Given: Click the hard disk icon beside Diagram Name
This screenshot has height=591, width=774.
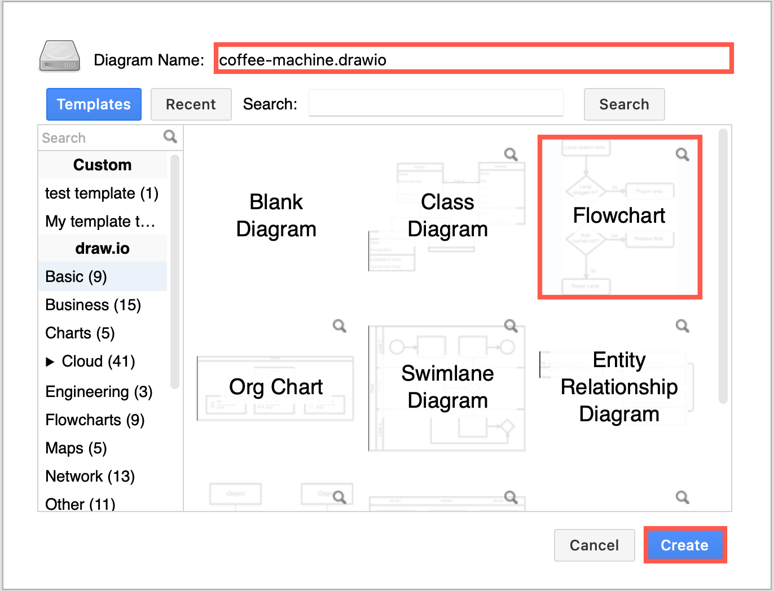Looking at the screenshot, I should click(x=59, y=56).
